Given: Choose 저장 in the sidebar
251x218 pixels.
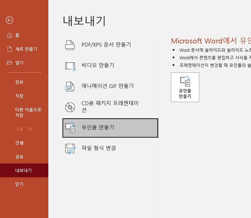Looking at the screenshot, I should (24, 96).
